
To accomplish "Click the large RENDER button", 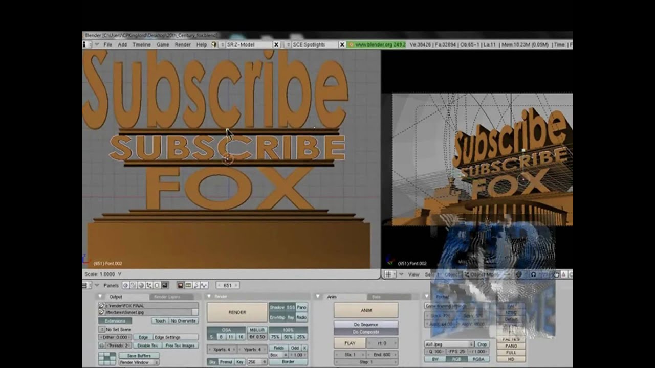I will click(237, 312).
